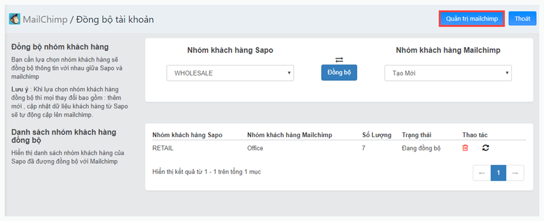Click the Nhóm khách hàng Mailchimp column header

(x=290, y=135)
